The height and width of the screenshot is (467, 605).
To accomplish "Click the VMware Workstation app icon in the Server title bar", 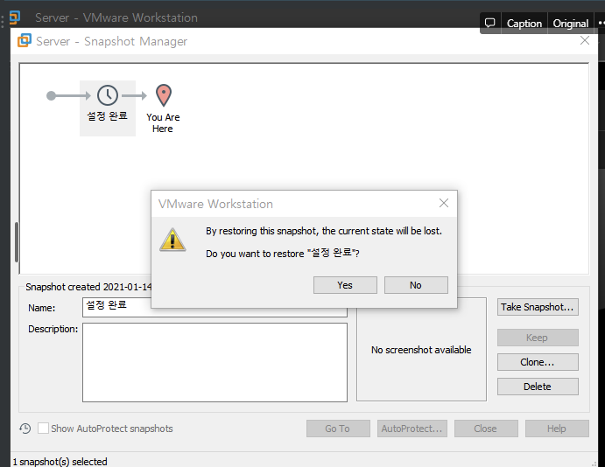I will 15,17.
